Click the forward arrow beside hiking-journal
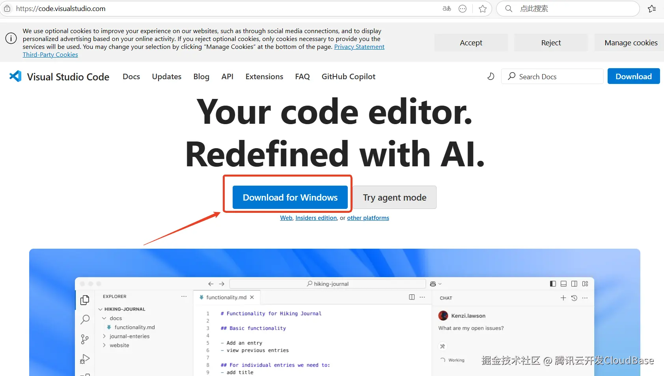Viewport: 664px width, 376px height. 222,284
